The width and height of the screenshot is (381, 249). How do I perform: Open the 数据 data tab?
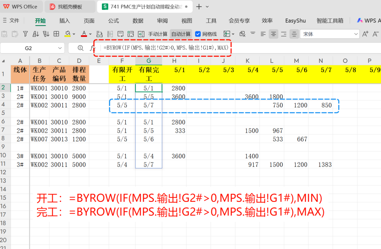pos(138,21)
